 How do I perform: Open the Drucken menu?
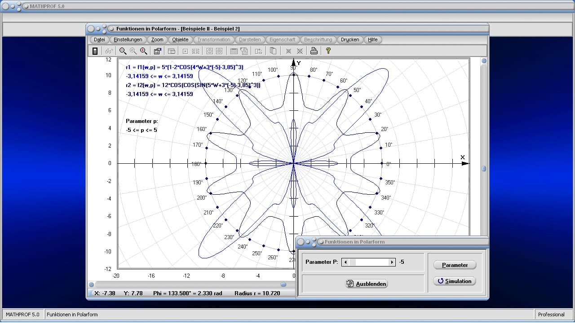pyautogui.click(x=350, y=39)
